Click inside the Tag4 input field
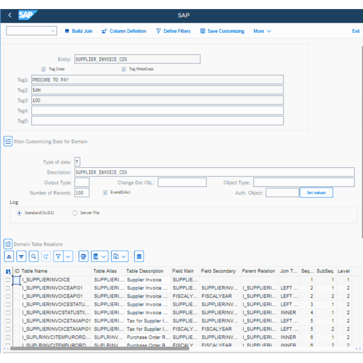Image resolution: width=363 pixels, height=363 pixels. [157, 110]
